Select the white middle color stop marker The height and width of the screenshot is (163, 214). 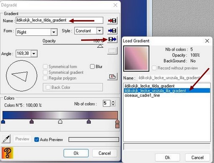(x=60, y=121)
